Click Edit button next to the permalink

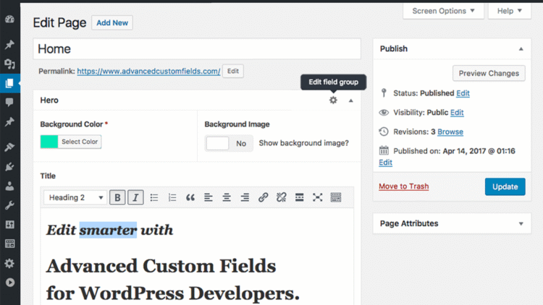click(x=232, y=72)
